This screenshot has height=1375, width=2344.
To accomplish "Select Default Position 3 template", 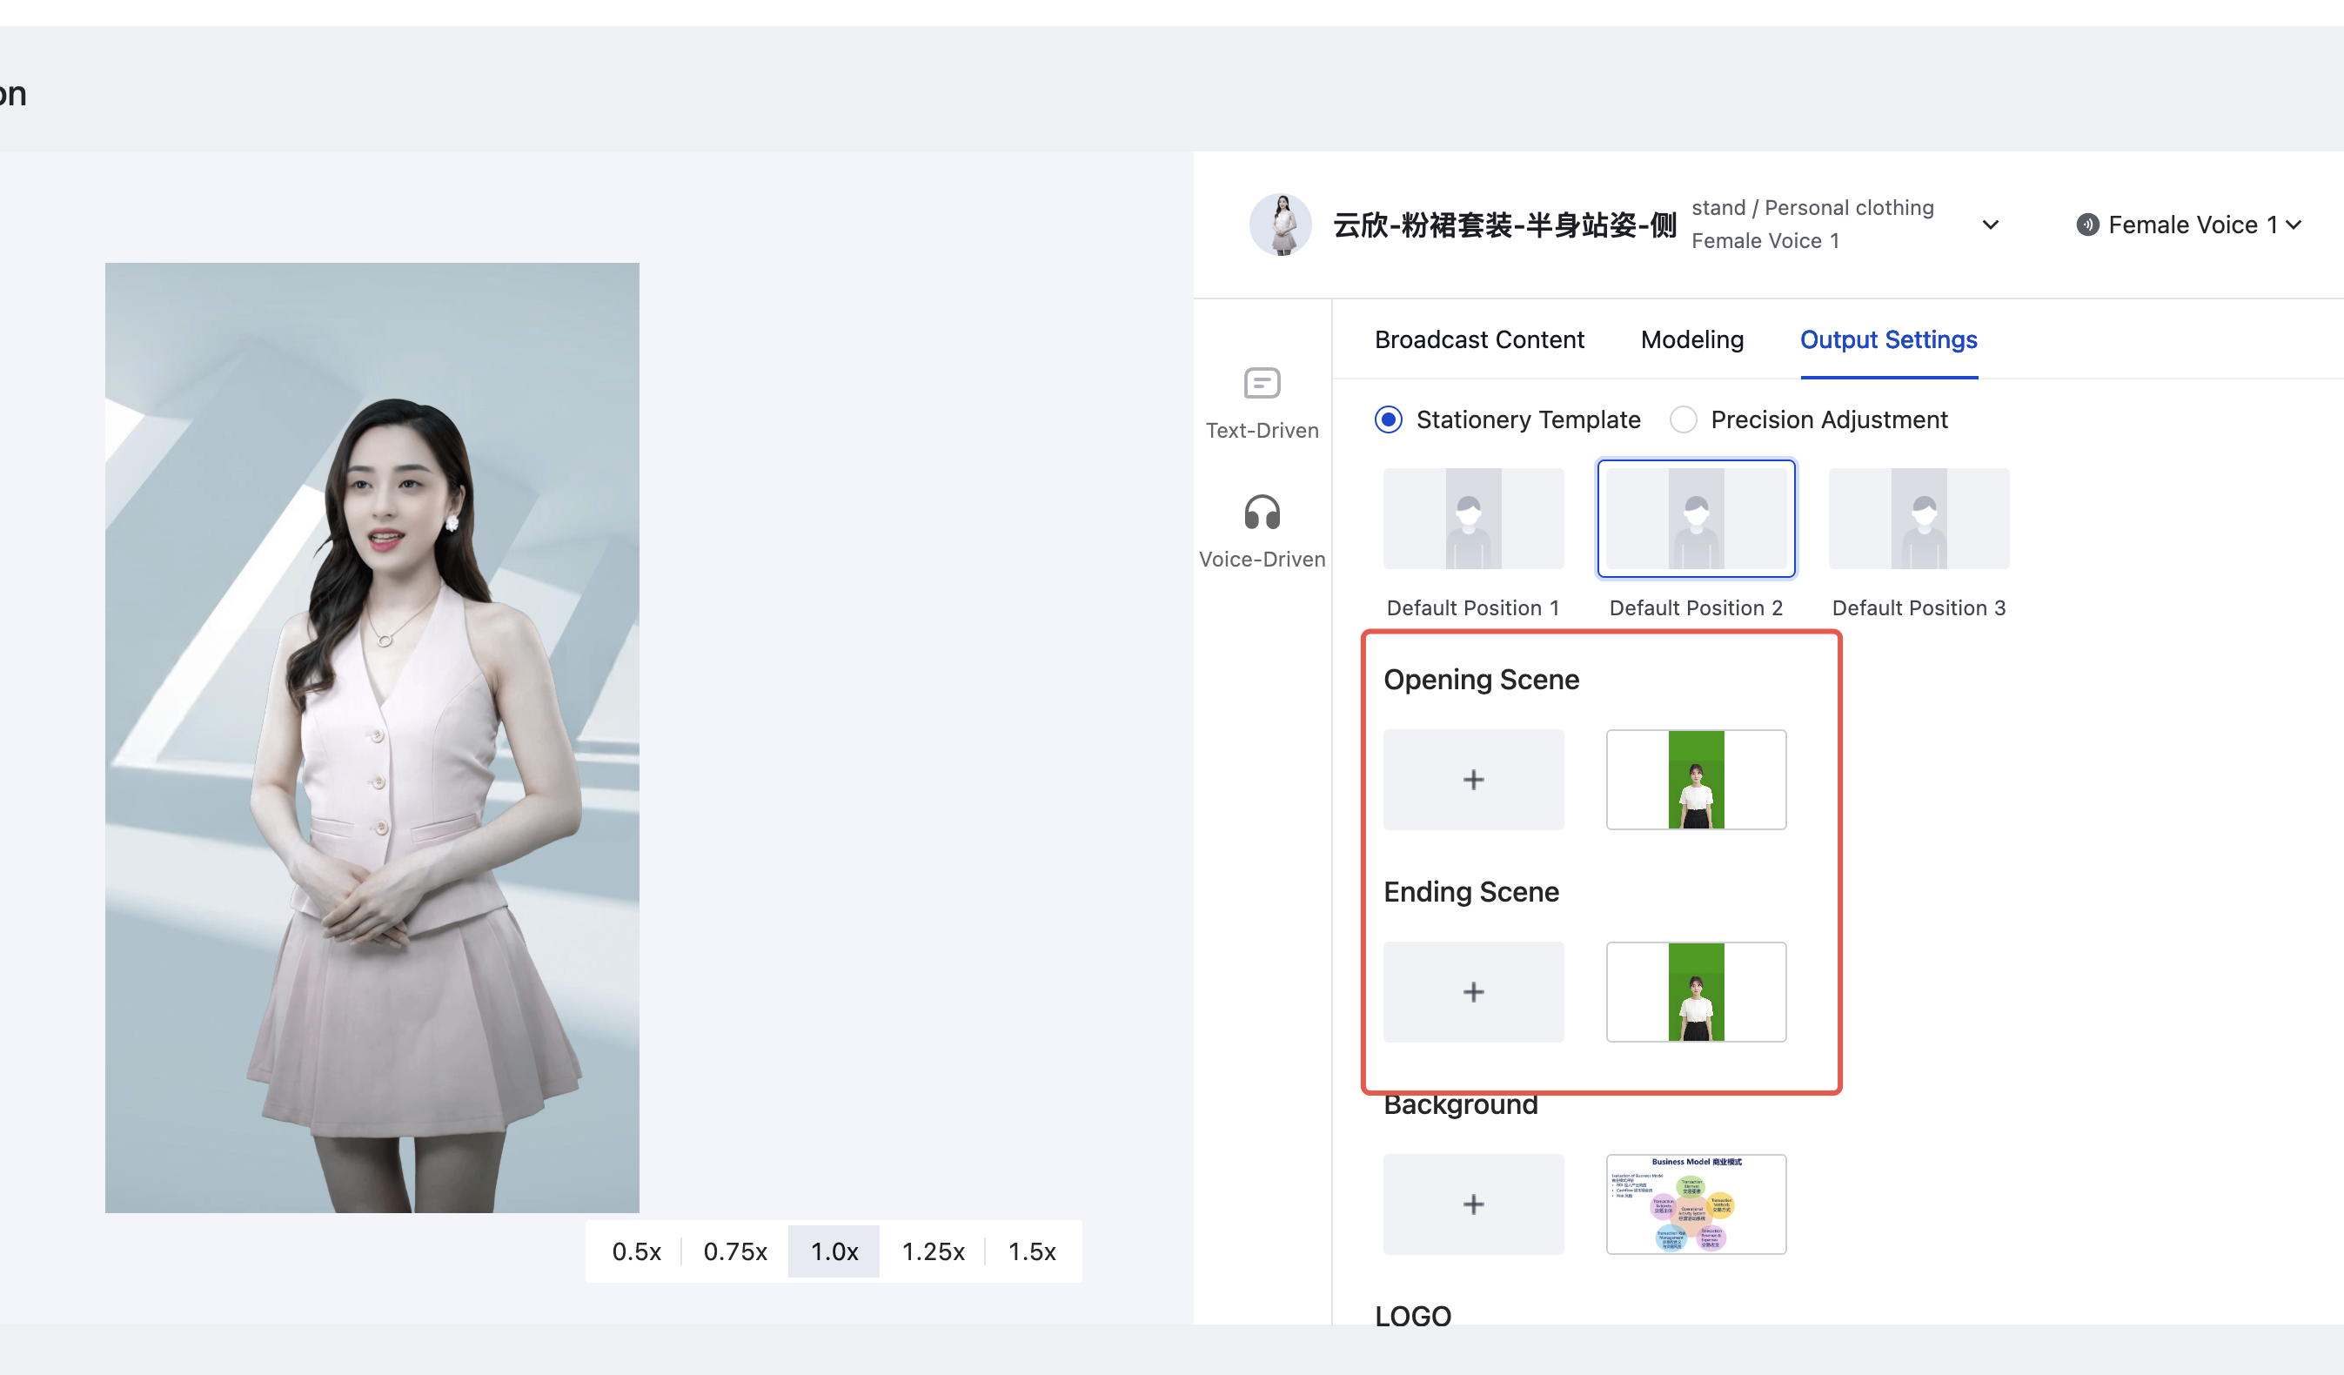I will click(1918, 518).
